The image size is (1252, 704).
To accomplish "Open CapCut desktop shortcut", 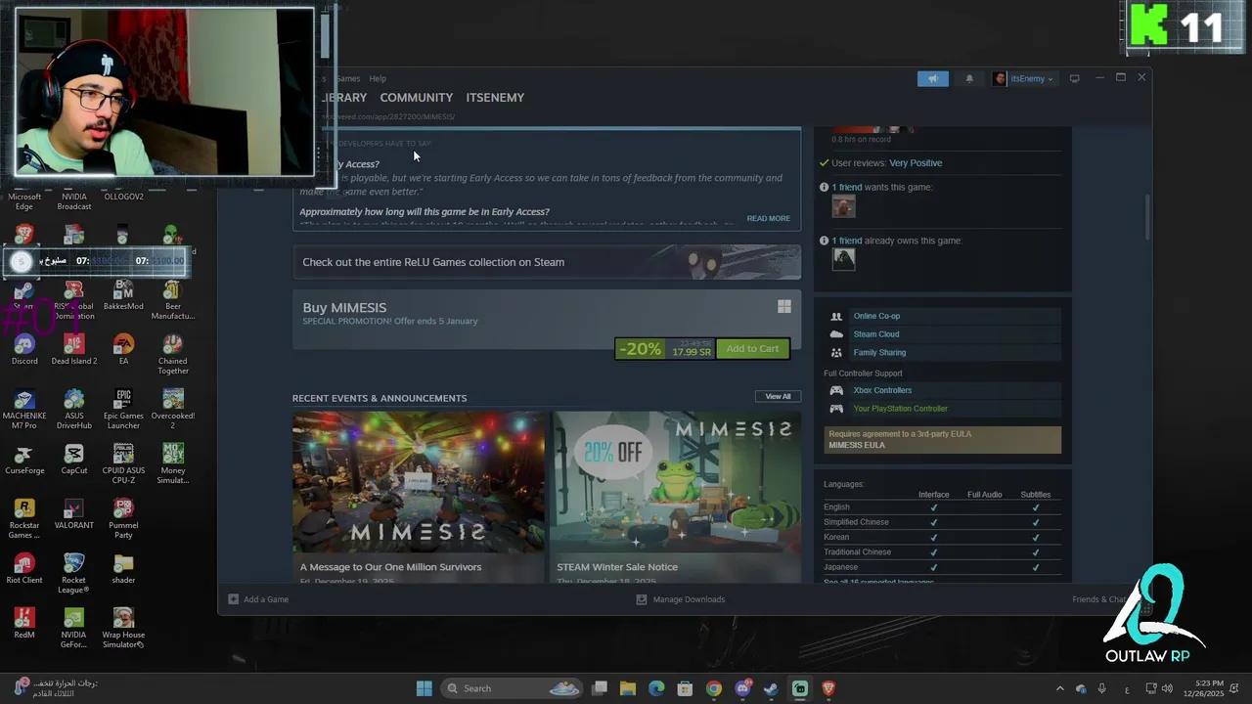I will coord(74,460).
